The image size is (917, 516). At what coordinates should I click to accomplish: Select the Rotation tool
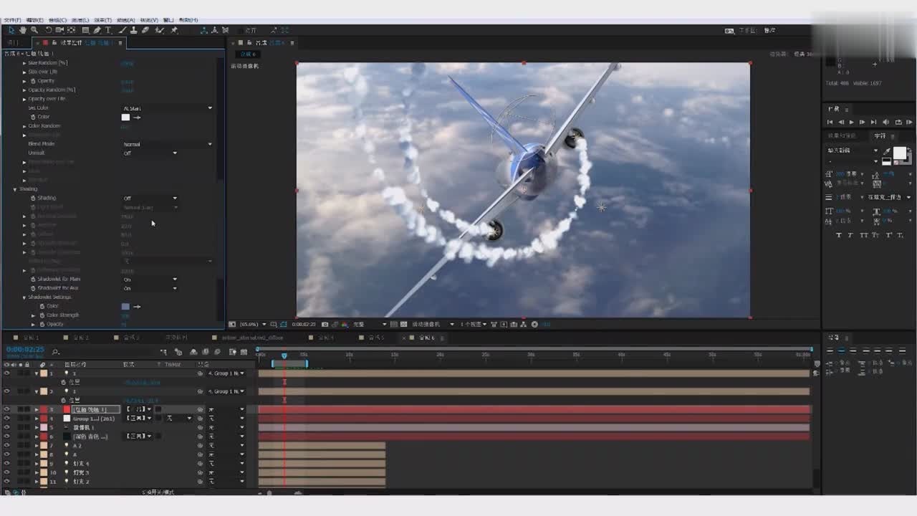tap(49, 30)
